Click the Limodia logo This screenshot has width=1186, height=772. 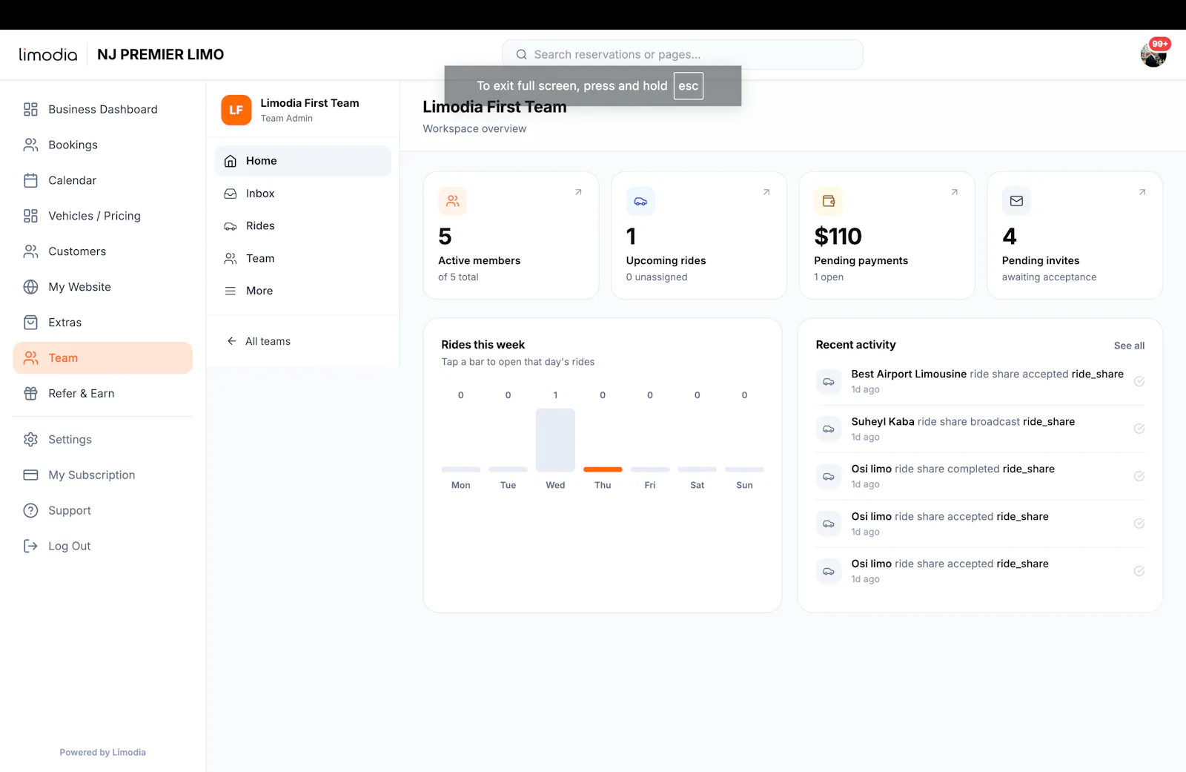click(x=48, y=55)
